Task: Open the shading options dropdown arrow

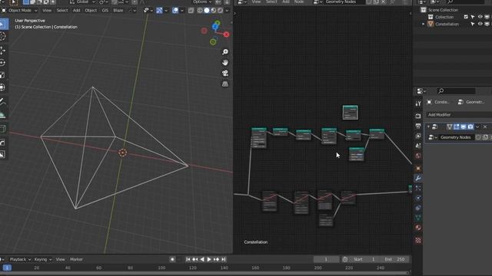Action: (227, 10)
